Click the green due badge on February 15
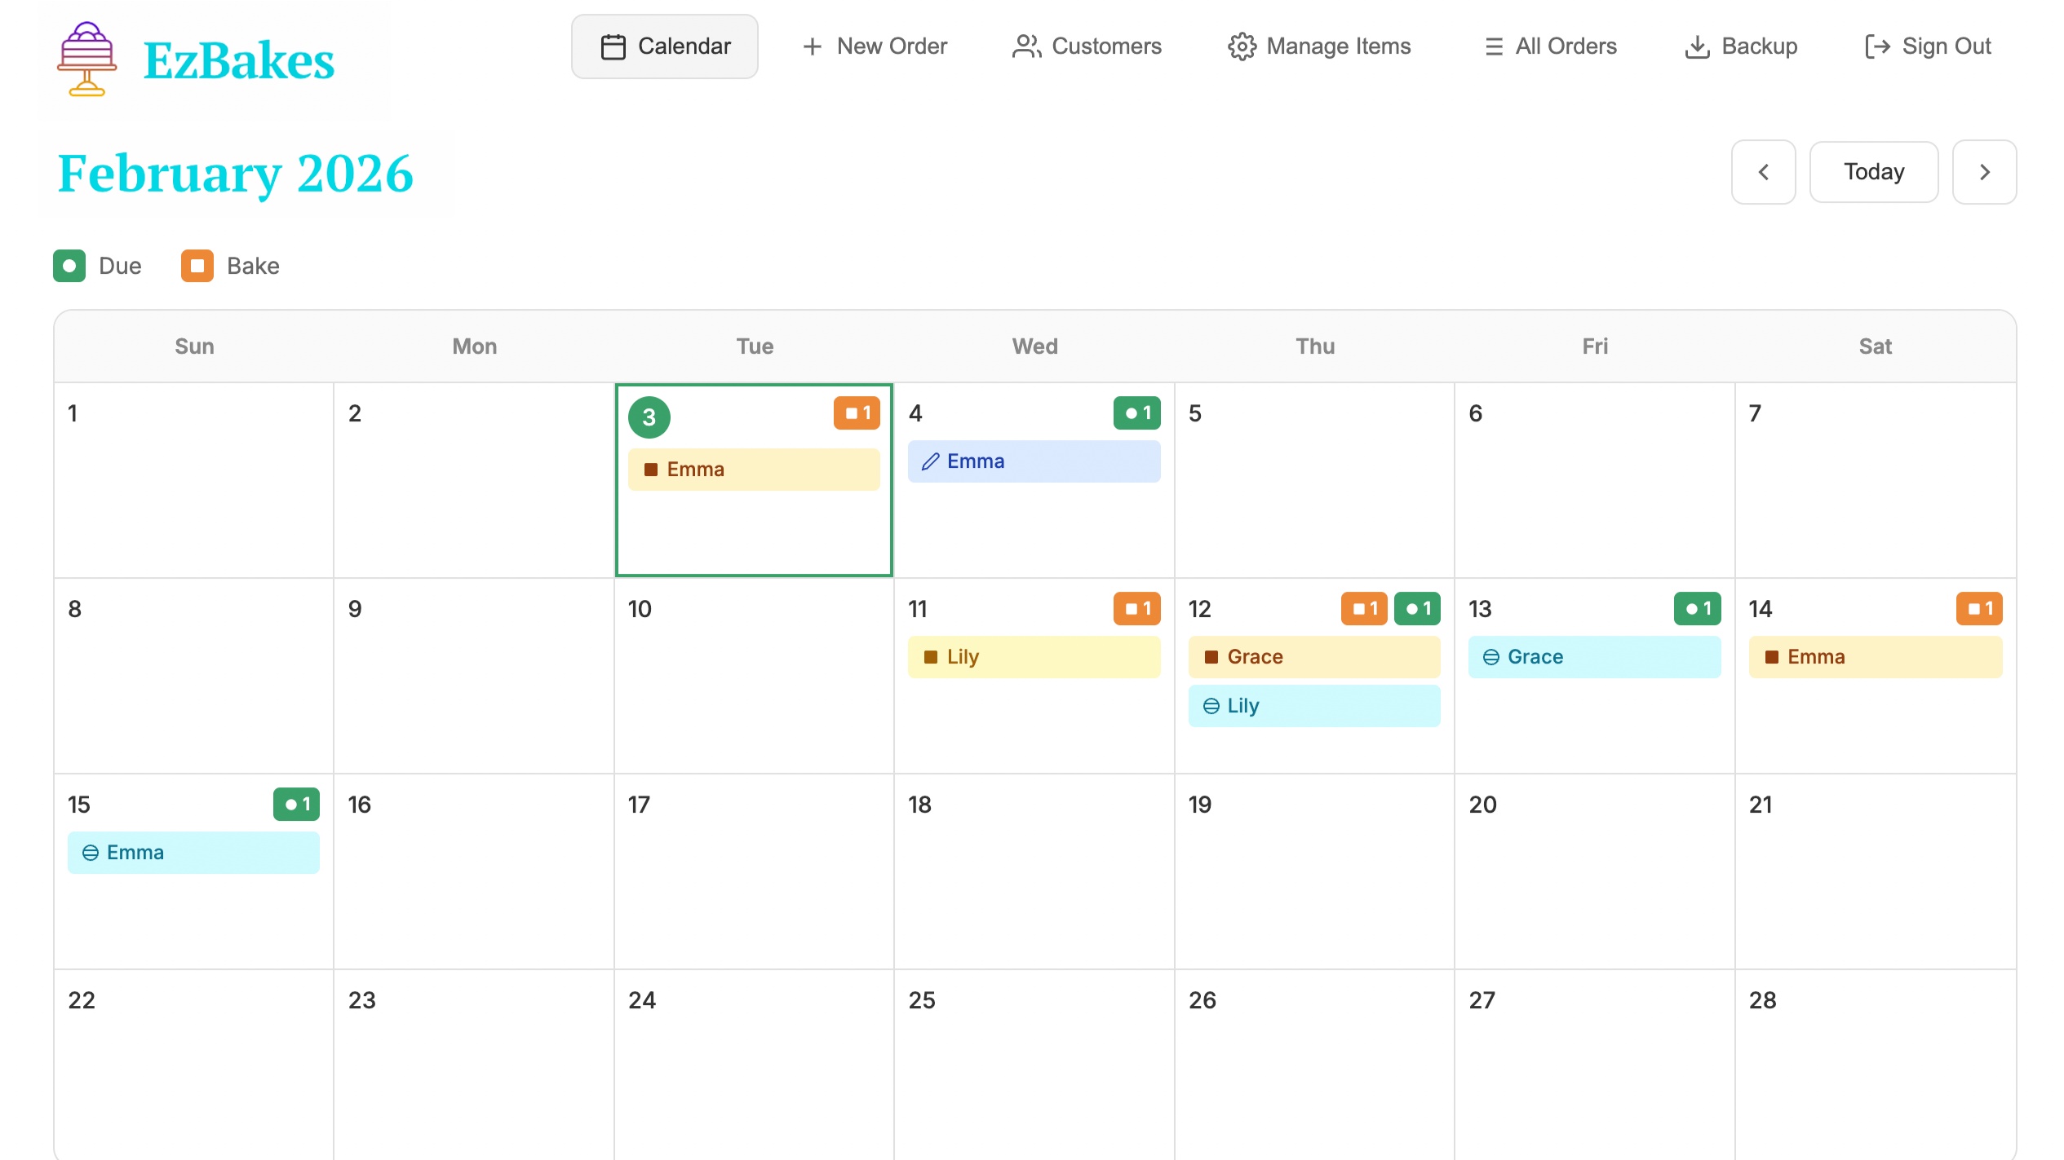The width and height of the screenshot is (2064, 1160). 296,805
